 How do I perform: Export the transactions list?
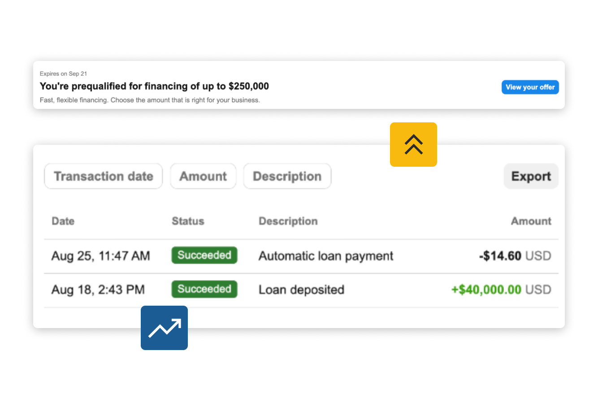[x=531, y=176]
